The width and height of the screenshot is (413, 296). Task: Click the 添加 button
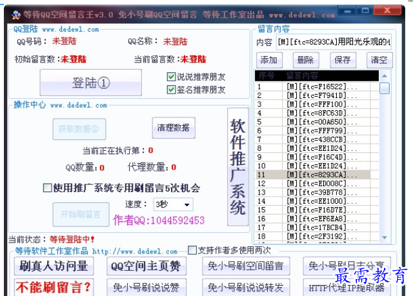coord(269,60)
